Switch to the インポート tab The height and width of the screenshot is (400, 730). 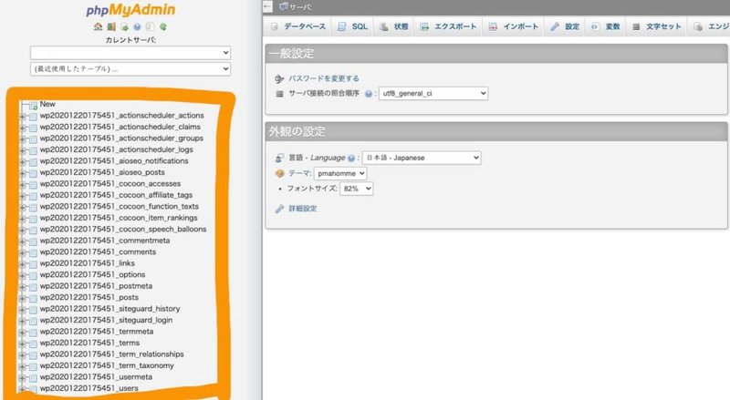(x=514, y=26)
